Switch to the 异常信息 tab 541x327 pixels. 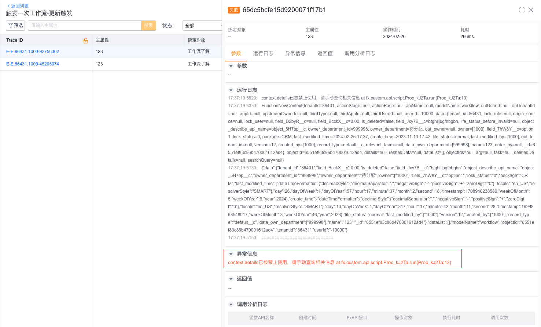point(295,53)
